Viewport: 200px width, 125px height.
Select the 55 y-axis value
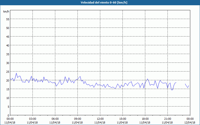[8, 20]
